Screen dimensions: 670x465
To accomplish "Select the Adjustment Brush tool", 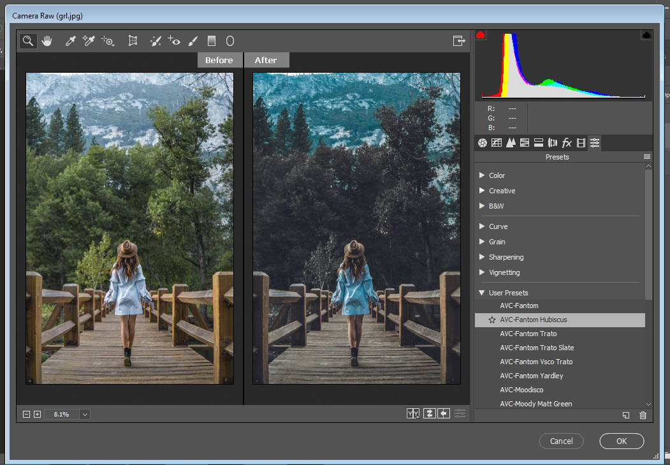I will point(193,41).
